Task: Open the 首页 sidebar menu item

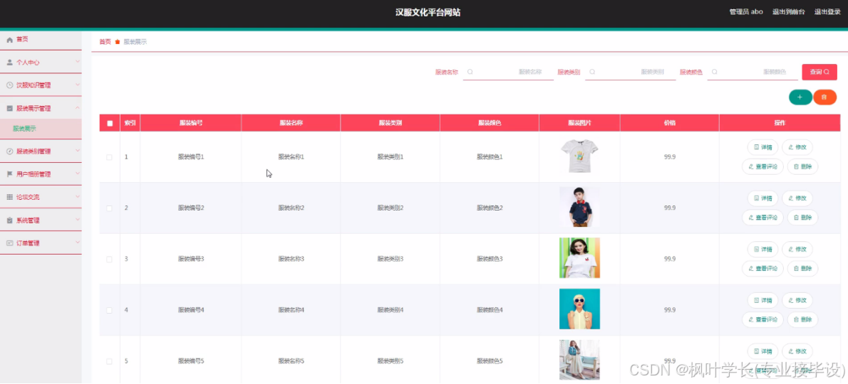Action: coord(41,40)
